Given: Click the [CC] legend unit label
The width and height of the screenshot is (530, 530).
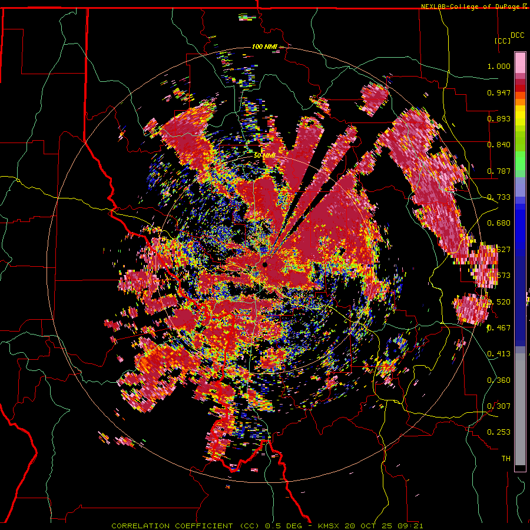Looking at the screenshot, I should click(503, 41).
